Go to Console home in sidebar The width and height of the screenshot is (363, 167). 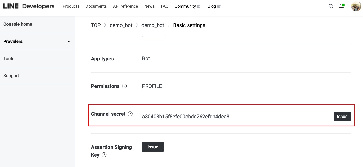[18, 24]
